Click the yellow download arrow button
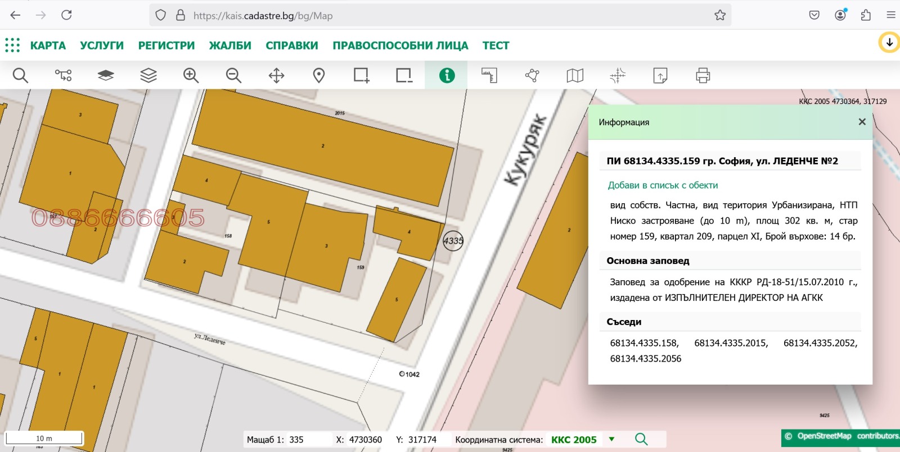 (x=889, y=42)
